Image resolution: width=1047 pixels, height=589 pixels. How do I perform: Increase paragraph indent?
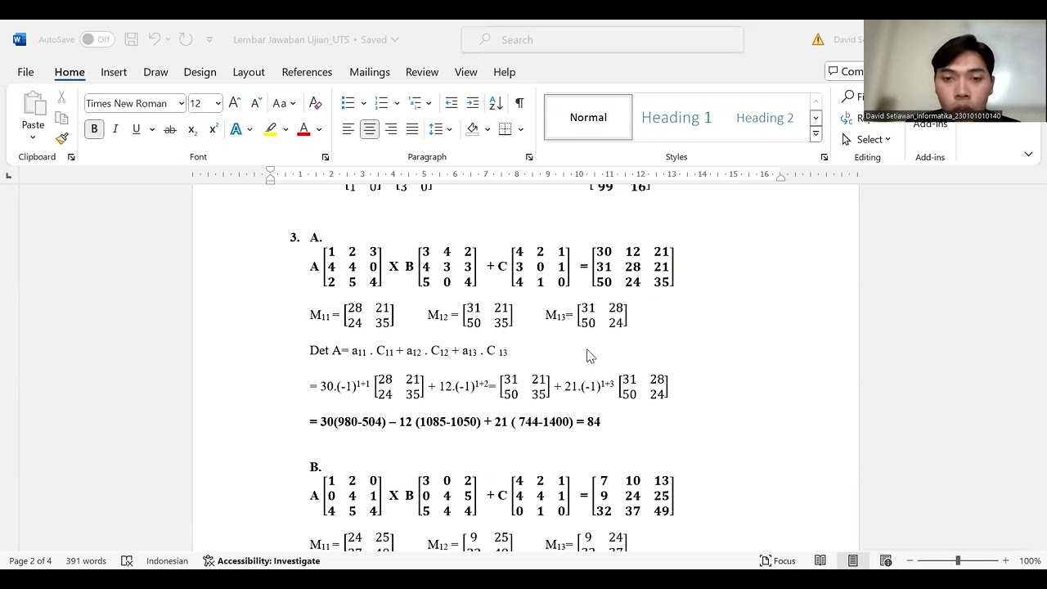472,103
